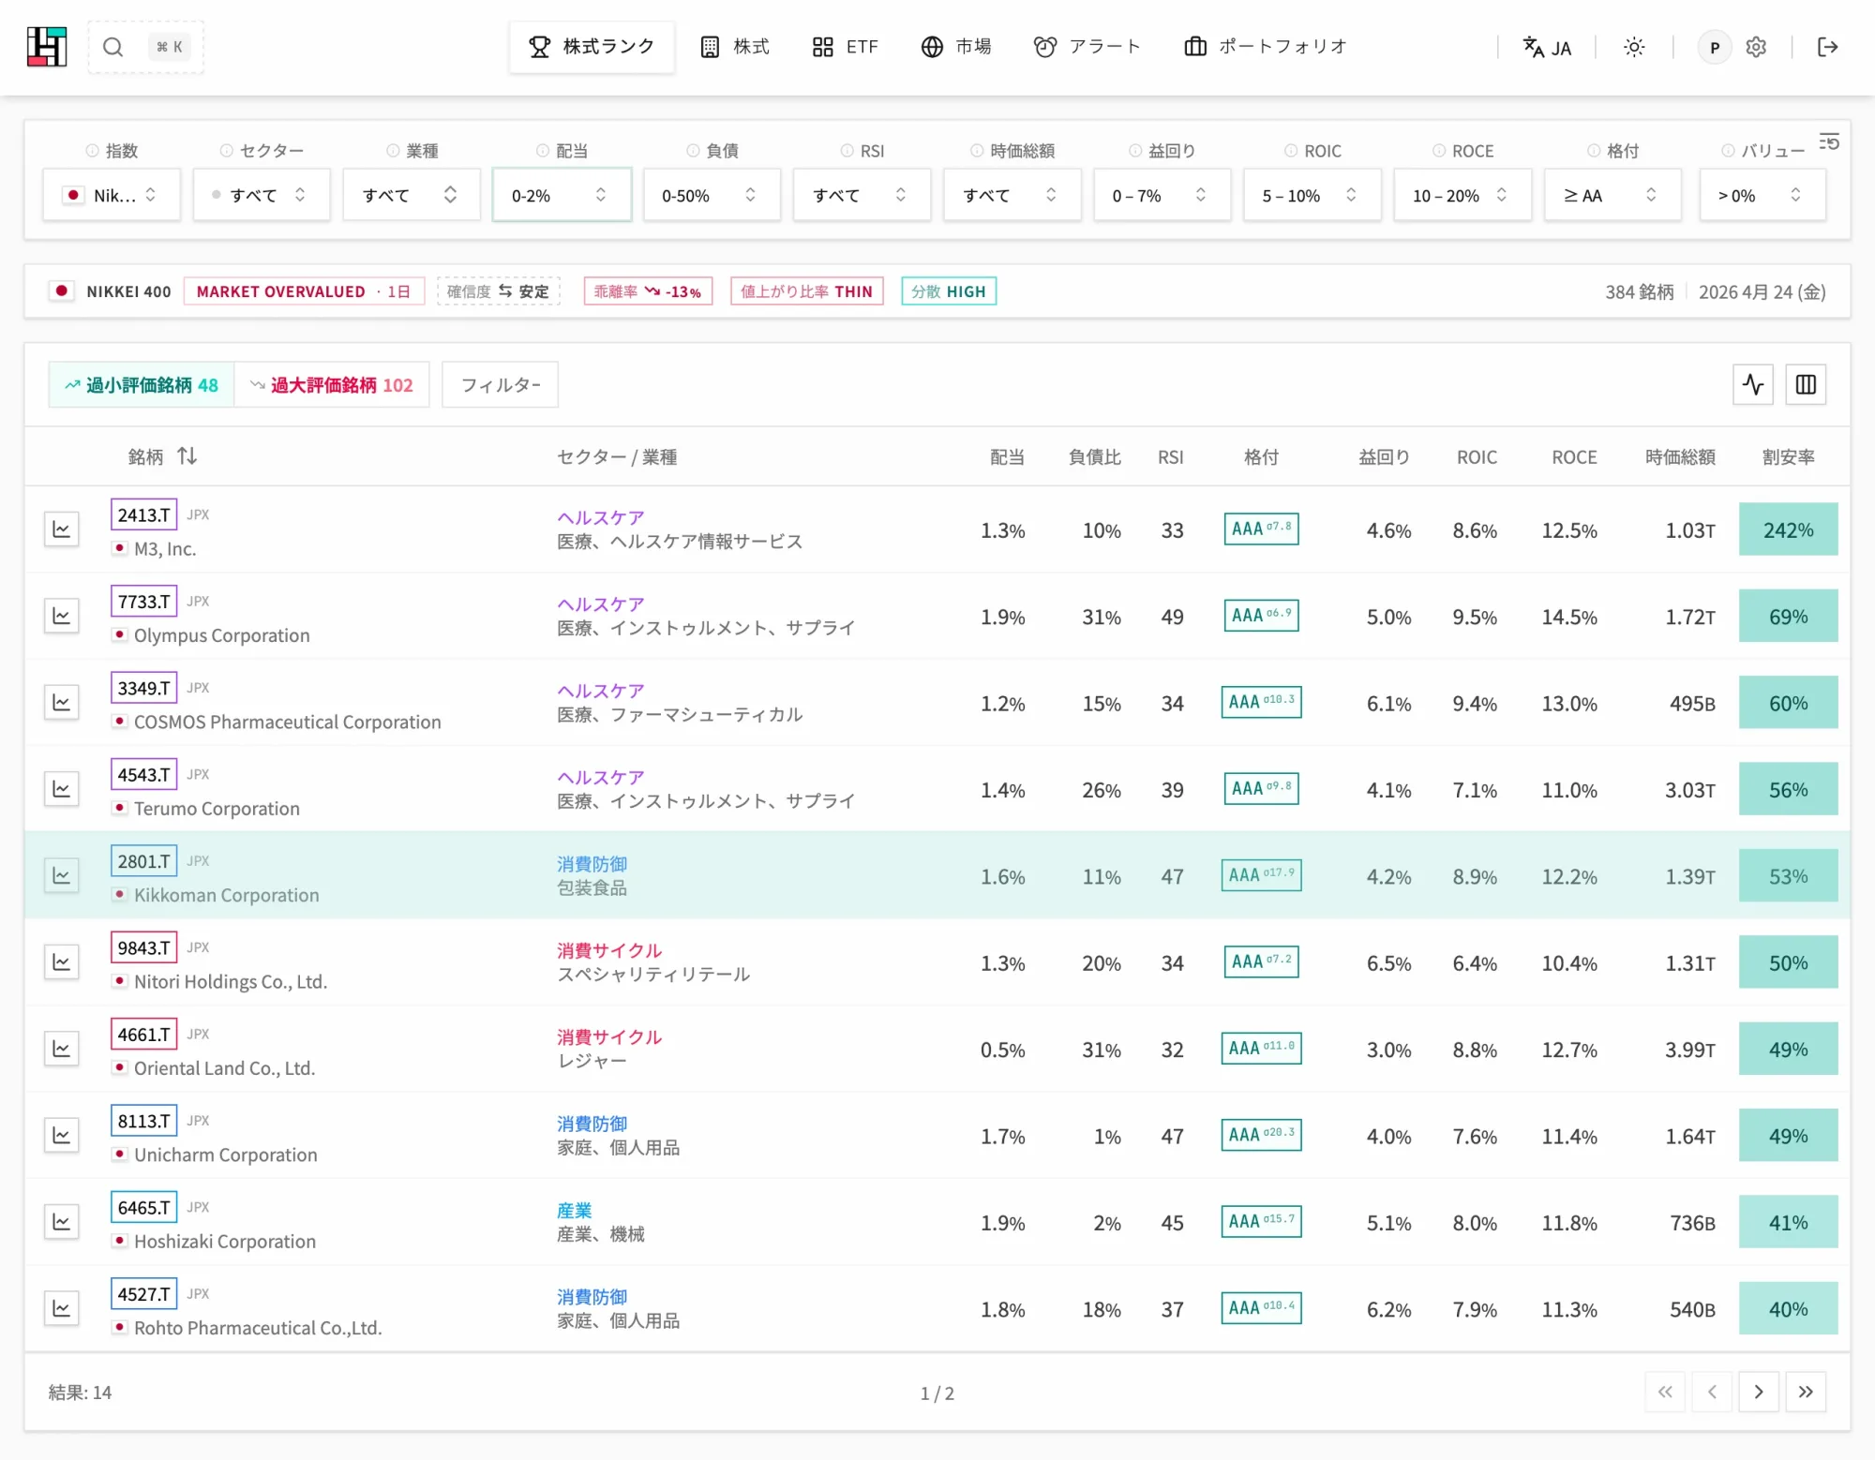Open column layout icon
This screenshot has width=1875, height=1460.
[1806, 384]
